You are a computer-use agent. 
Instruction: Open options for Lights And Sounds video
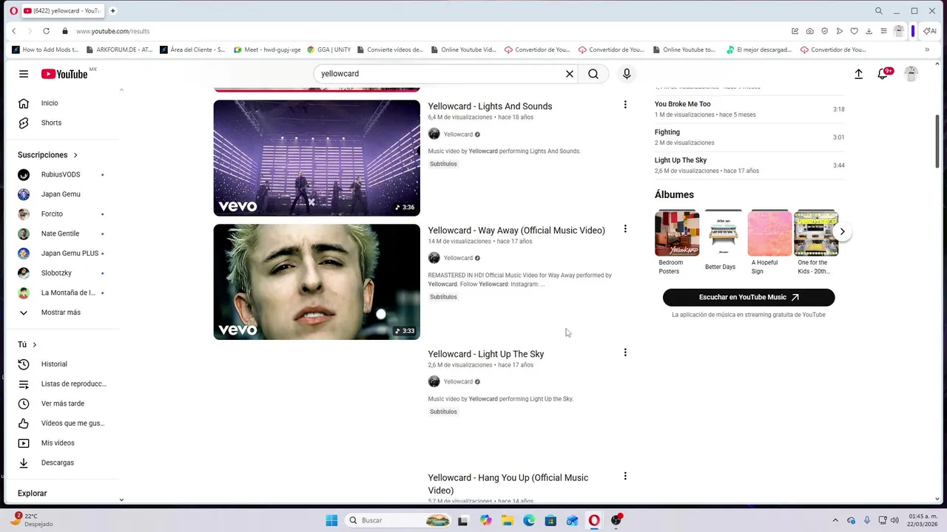point(625,105)
